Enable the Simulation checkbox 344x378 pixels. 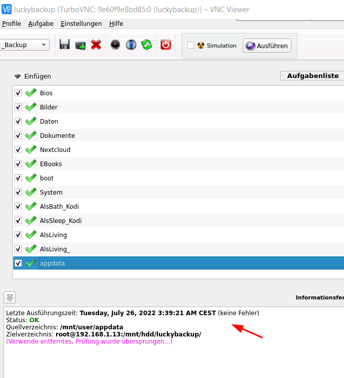coord(191,45)
